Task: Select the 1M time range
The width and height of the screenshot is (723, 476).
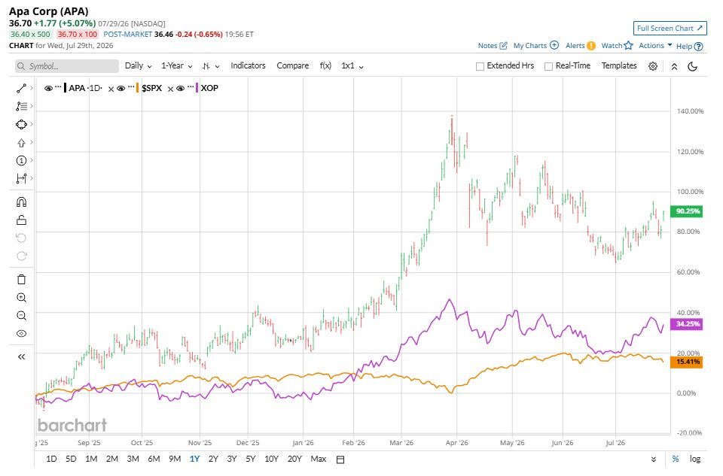Action: click(91, 459)
